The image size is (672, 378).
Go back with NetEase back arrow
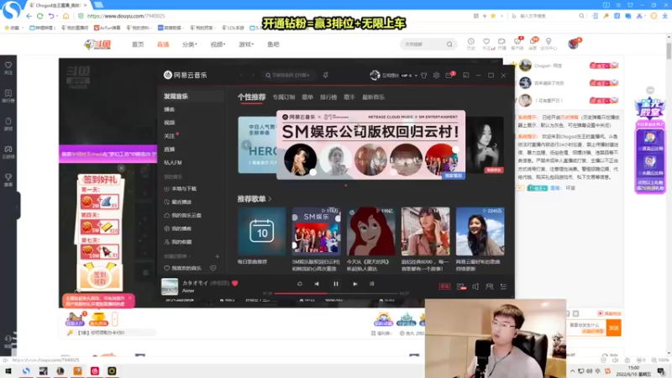tap(241, 76)
